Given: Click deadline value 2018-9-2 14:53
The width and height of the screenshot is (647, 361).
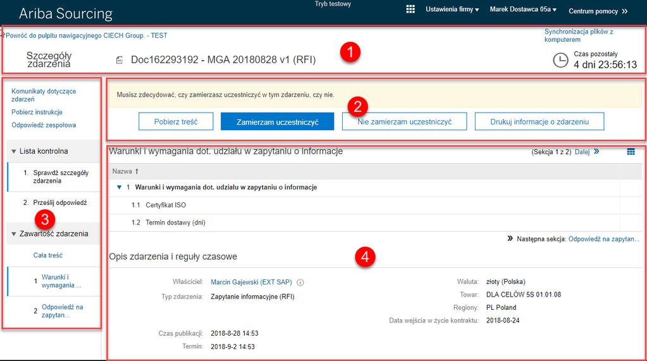Looking at the screenshot, I should coord(233,346).
